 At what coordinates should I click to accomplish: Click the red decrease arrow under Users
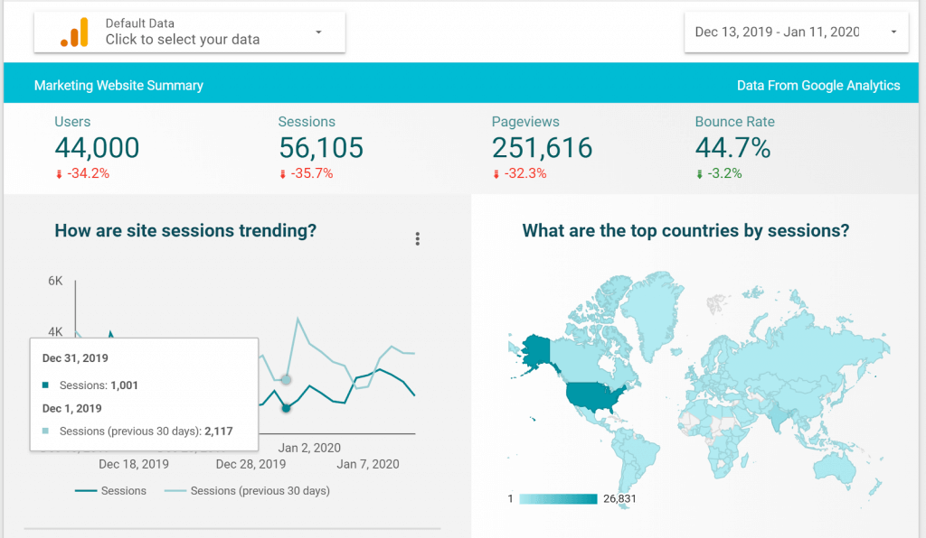point(57,172)
